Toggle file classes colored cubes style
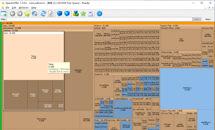The height and width of the screenshot is (130, 215). 76,14
